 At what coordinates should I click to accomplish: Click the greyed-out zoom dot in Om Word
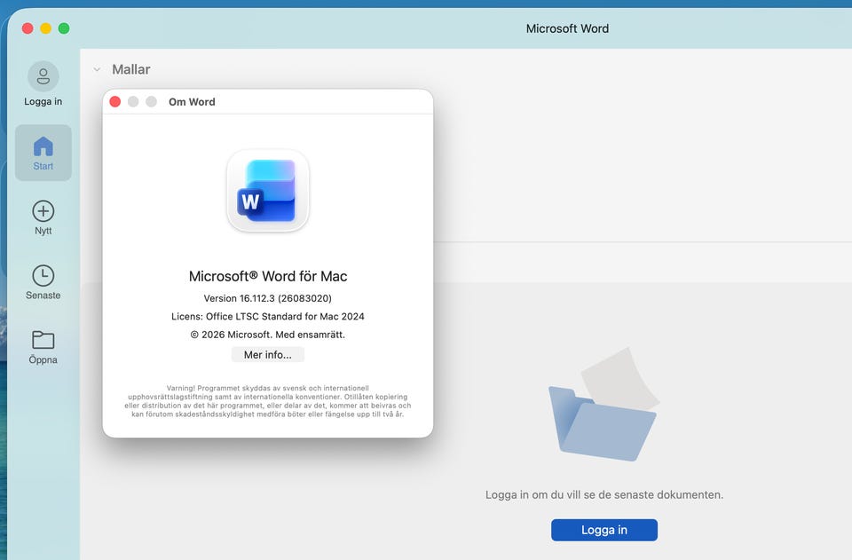click(152, 101)
